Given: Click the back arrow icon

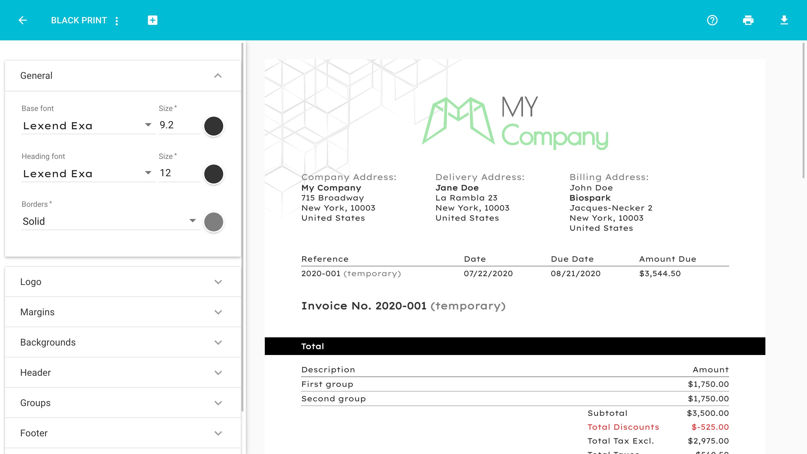Looking at the screenshot, I should pos(23,20).
